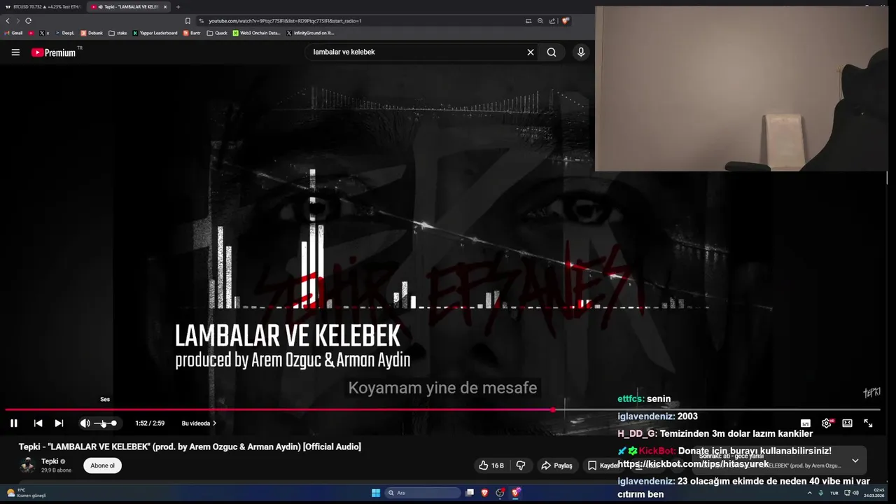Open the Bantr bookmark
Image resolution: width=896 pixels, height=504 pixels.
point(192,33)
